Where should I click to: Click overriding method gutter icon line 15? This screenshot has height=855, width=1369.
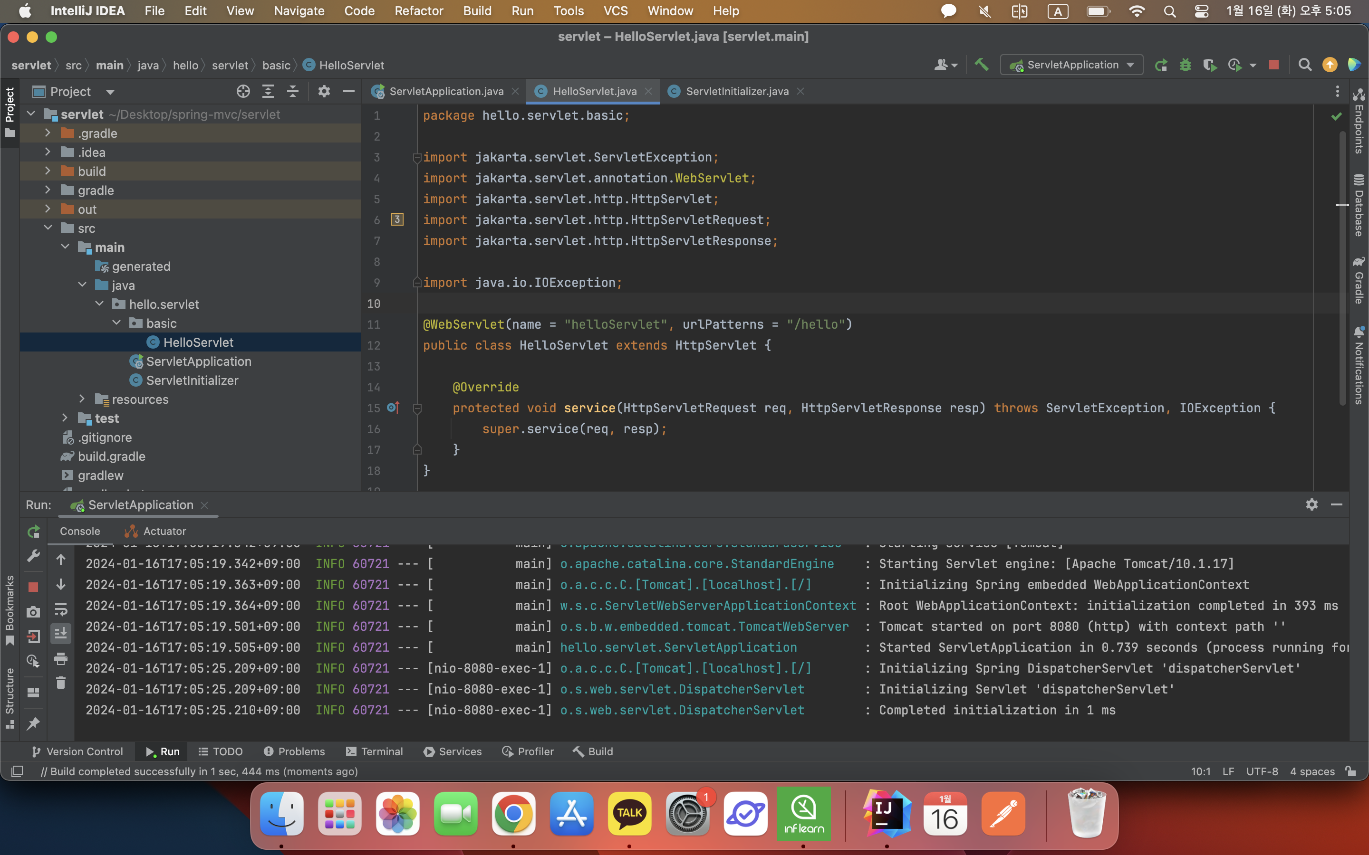393,408
